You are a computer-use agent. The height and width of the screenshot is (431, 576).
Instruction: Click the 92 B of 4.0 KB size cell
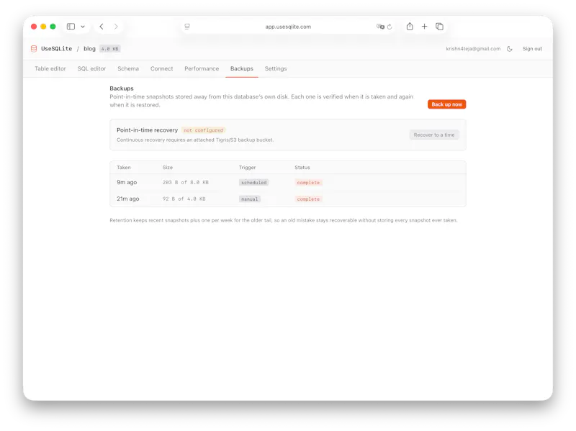[x=184, y=199]
